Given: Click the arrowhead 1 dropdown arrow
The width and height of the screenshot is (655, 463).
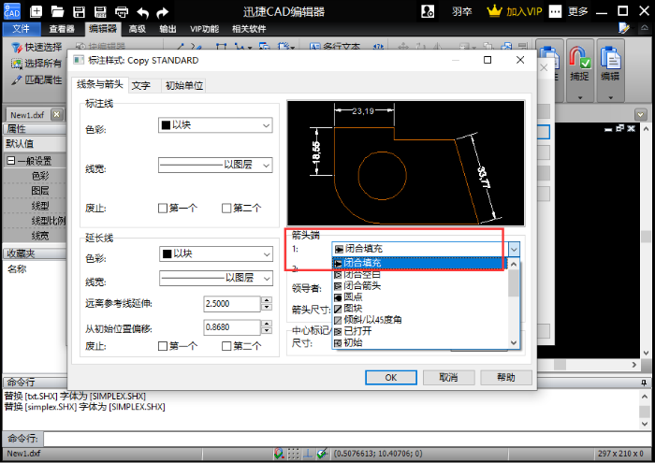Looking at the screenshot, I should click(514, 249).
